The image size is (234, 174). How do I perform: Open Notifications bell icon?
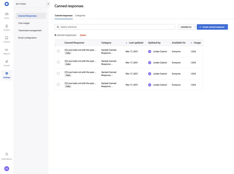6,154
